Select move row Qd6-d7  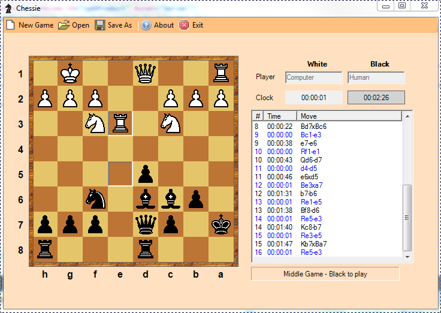pos(328,160)
